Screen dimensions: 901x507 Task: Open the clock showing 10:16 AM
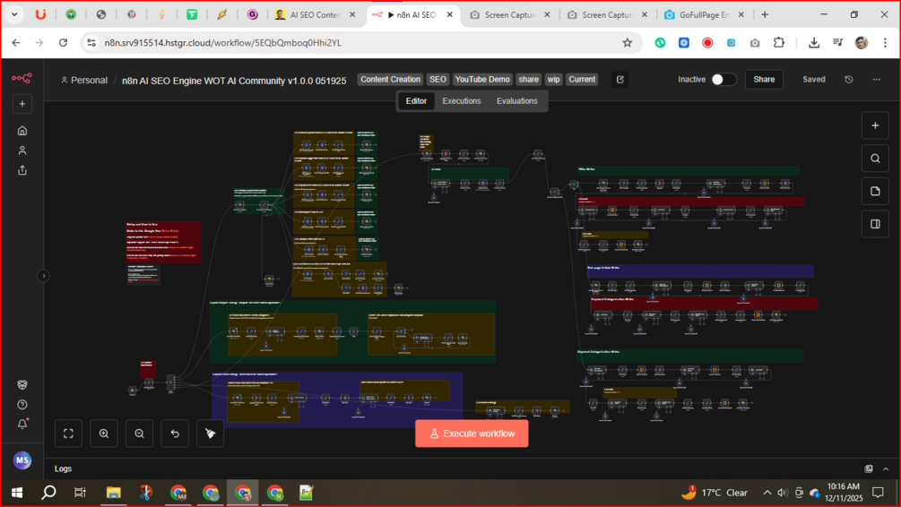click(x=844, y=493)
